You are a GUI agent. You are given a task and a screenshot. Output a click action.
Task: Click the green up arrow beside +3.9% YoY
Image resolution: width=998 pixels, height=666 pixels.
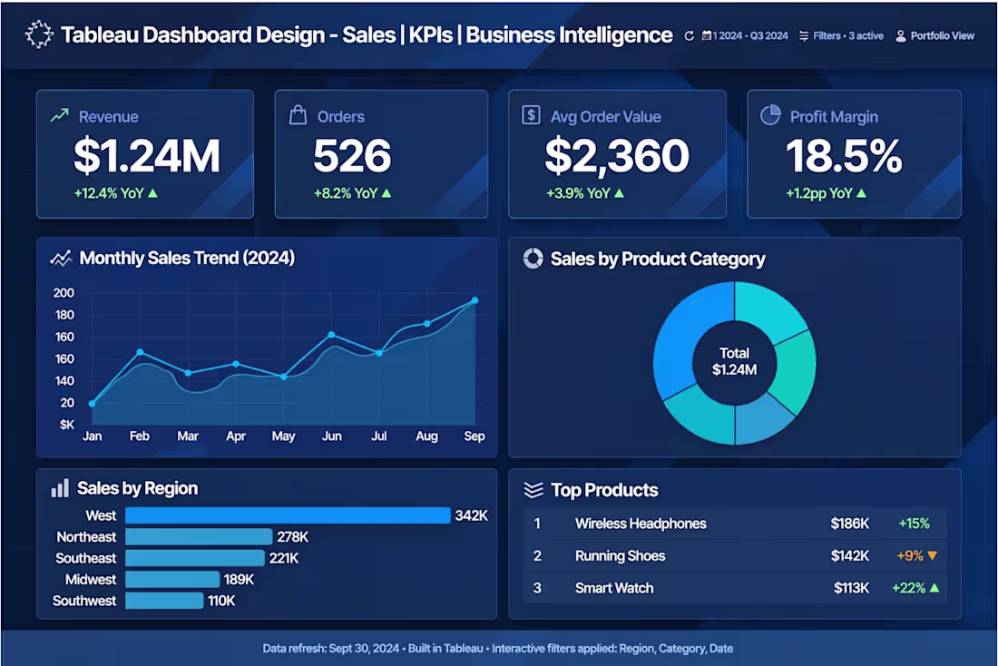click(x=620, y=193)
